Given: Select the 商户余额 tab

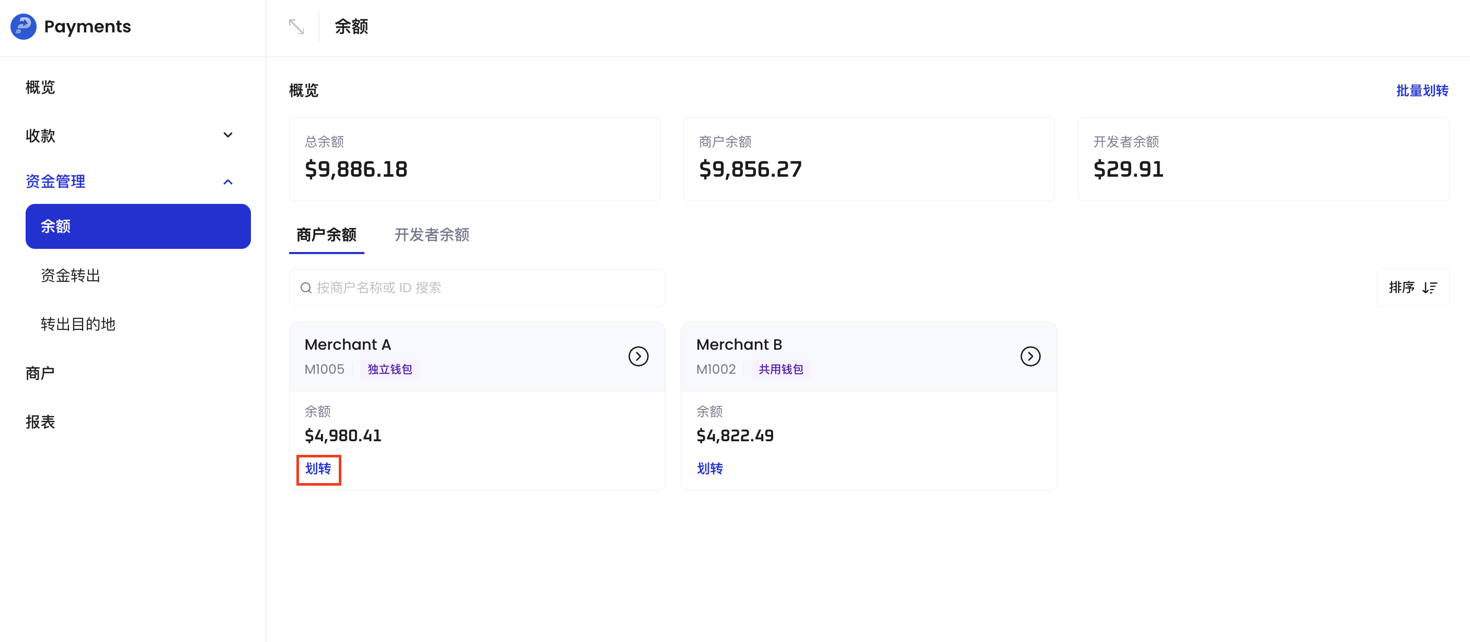Looking at the screenshot, I should 326,235.
